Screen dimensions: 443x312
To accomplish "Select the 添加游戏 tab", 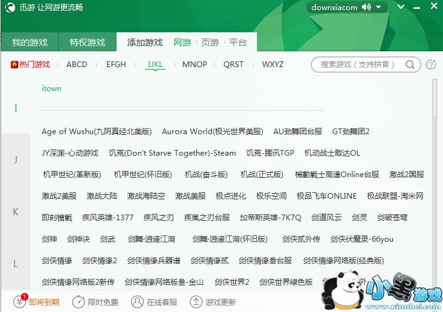I will pyautogui.click(x=145, y=42).
